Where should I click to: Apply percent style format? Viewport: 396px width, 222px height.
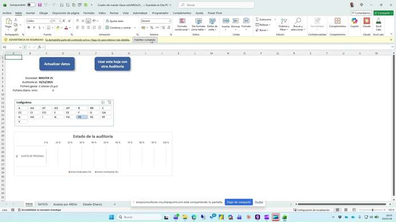point(152,28)
